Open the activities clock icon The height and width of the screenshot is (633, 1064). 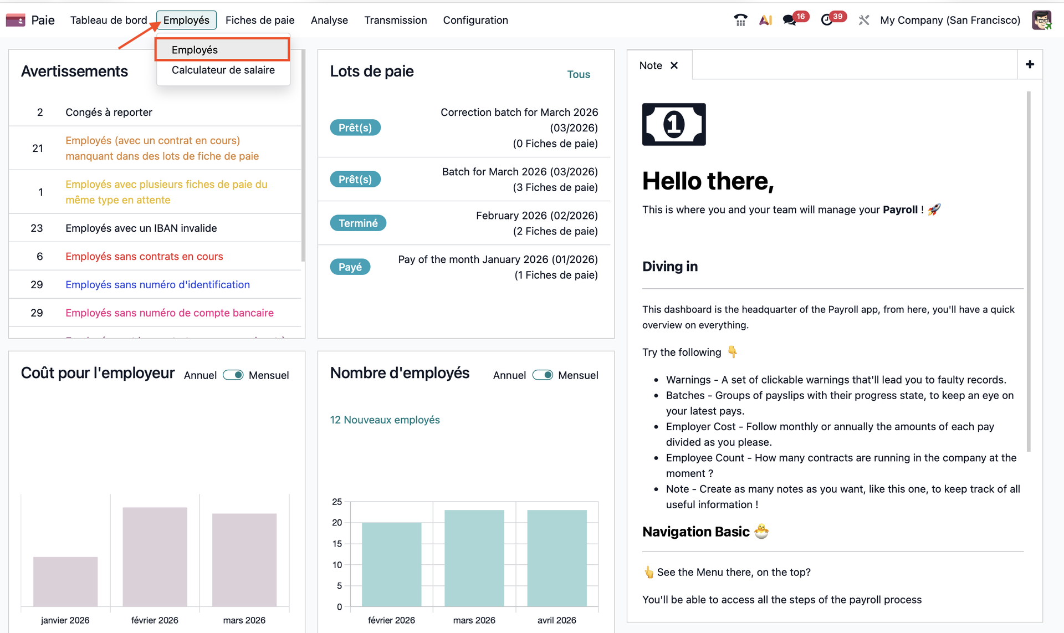pos(826,21)
